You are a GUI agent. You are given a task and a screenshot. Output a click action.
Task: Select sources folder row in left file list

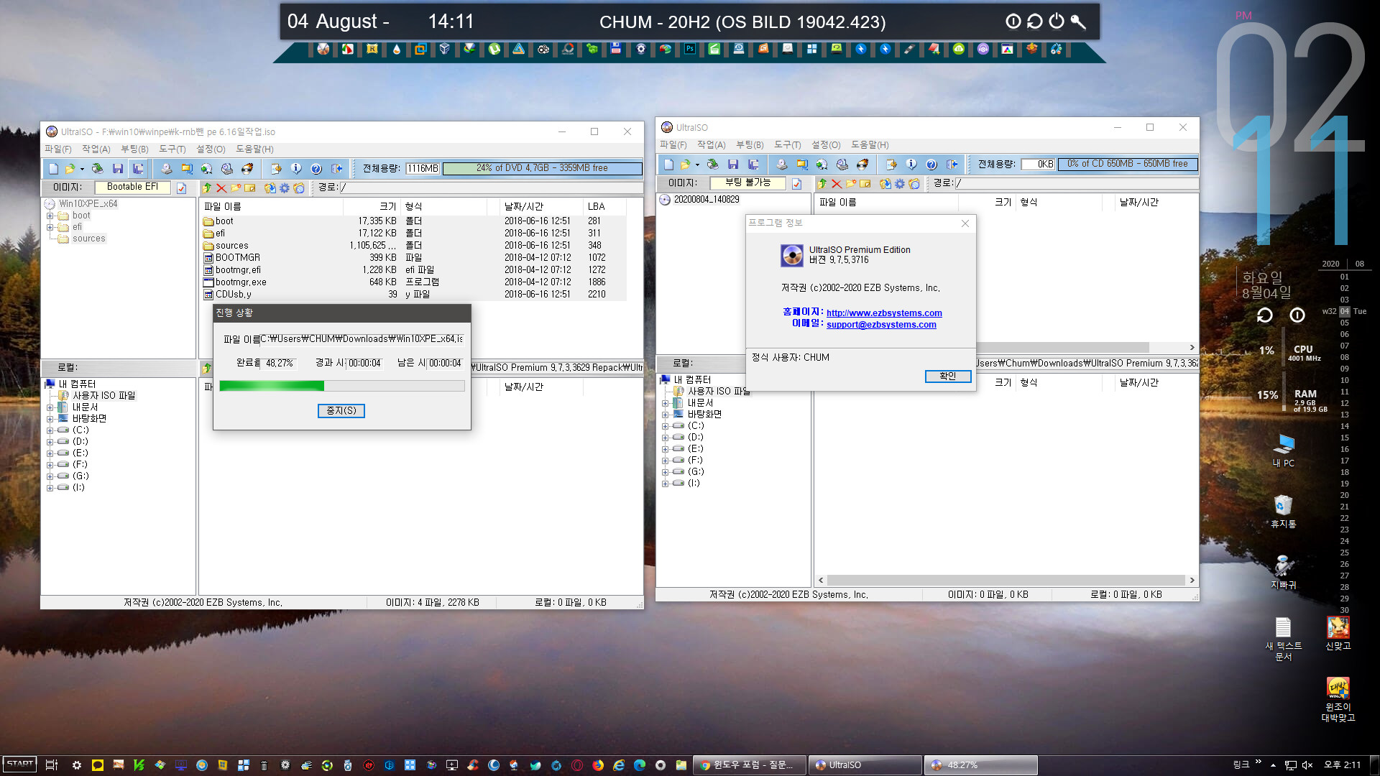[413, 246]
